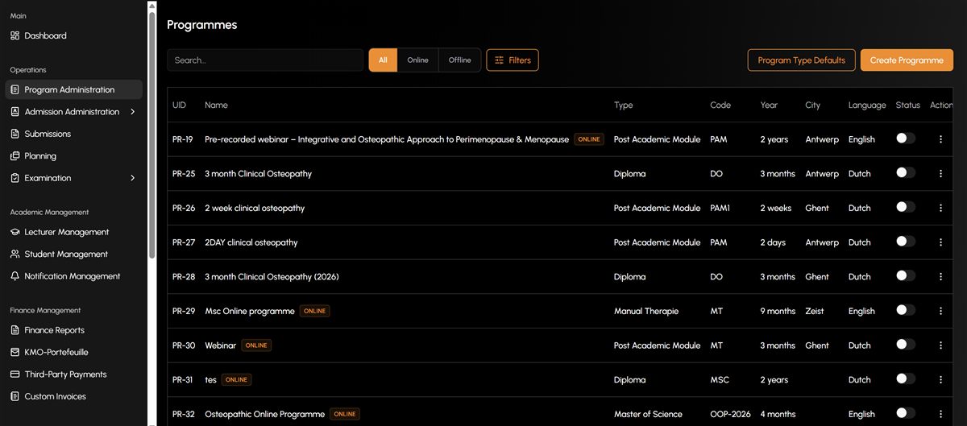
Task: Toggle status switch for PR-32
Action: [x=906, y=413]
